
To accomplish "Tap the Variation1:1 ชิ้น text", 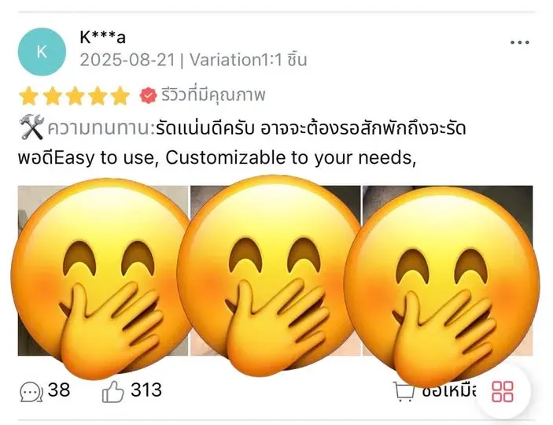I will [x=249, y=60].
